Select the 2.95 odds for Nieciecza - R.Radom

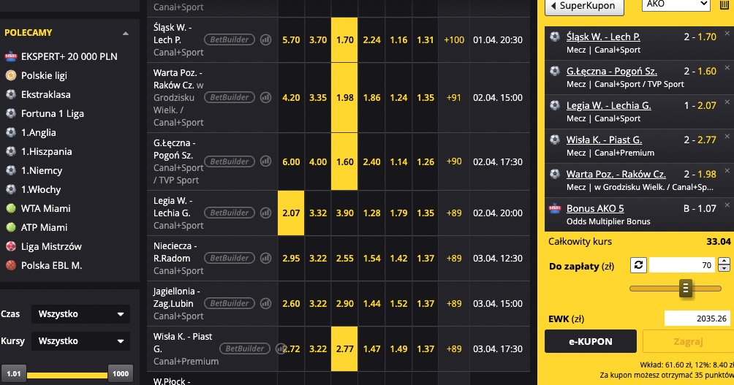click(x=291, y=259)
